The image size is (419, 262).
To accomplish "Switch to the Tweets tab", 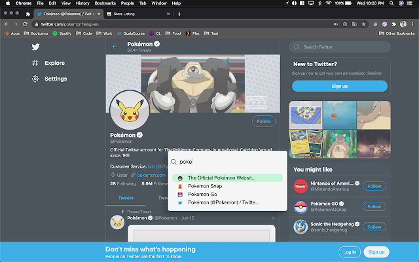I will click(126, 198).
